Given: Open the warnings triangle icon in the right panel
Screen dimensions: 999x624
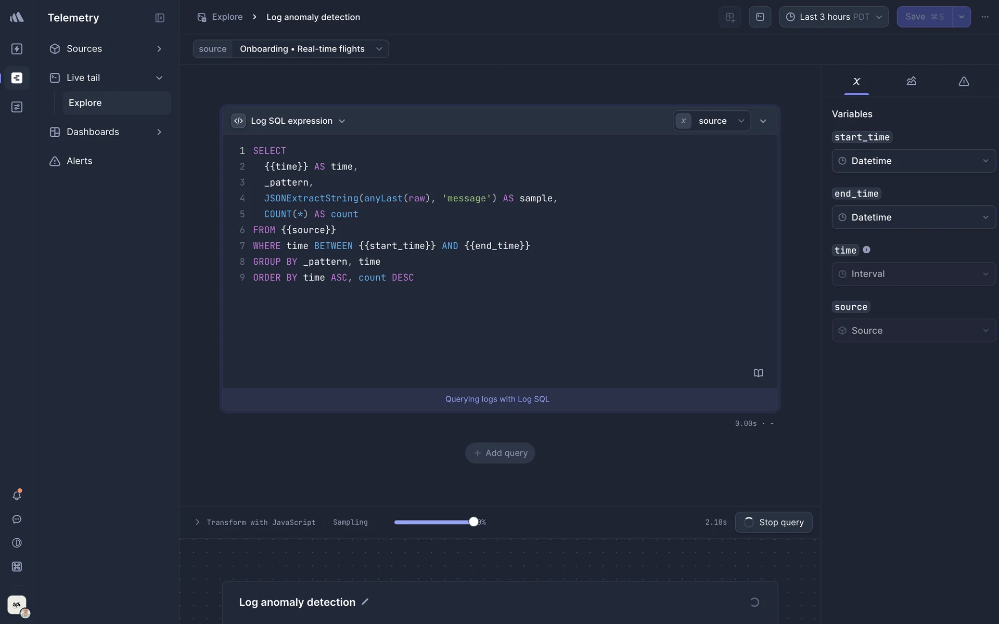Looking at the screenshot, I should coord(963,82).
